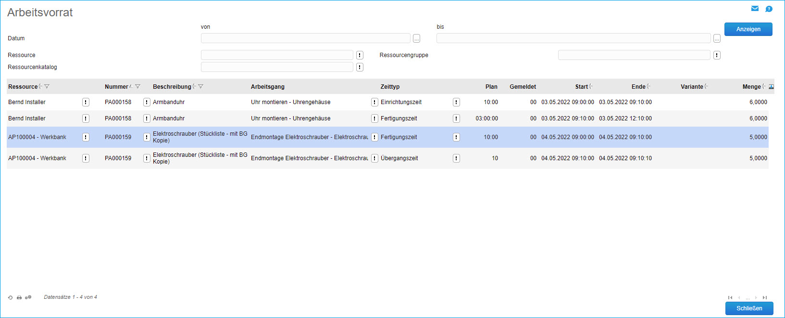Viewport: 785px width, 318px height.
Task: Click the refresh icon near Datensätze
Action: [10, 297]
